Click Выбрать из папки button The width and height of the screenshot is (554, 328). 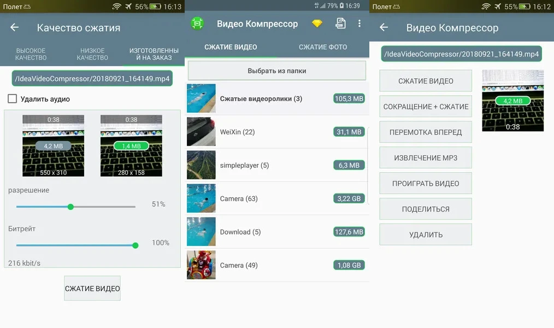[x=276, y=71]
